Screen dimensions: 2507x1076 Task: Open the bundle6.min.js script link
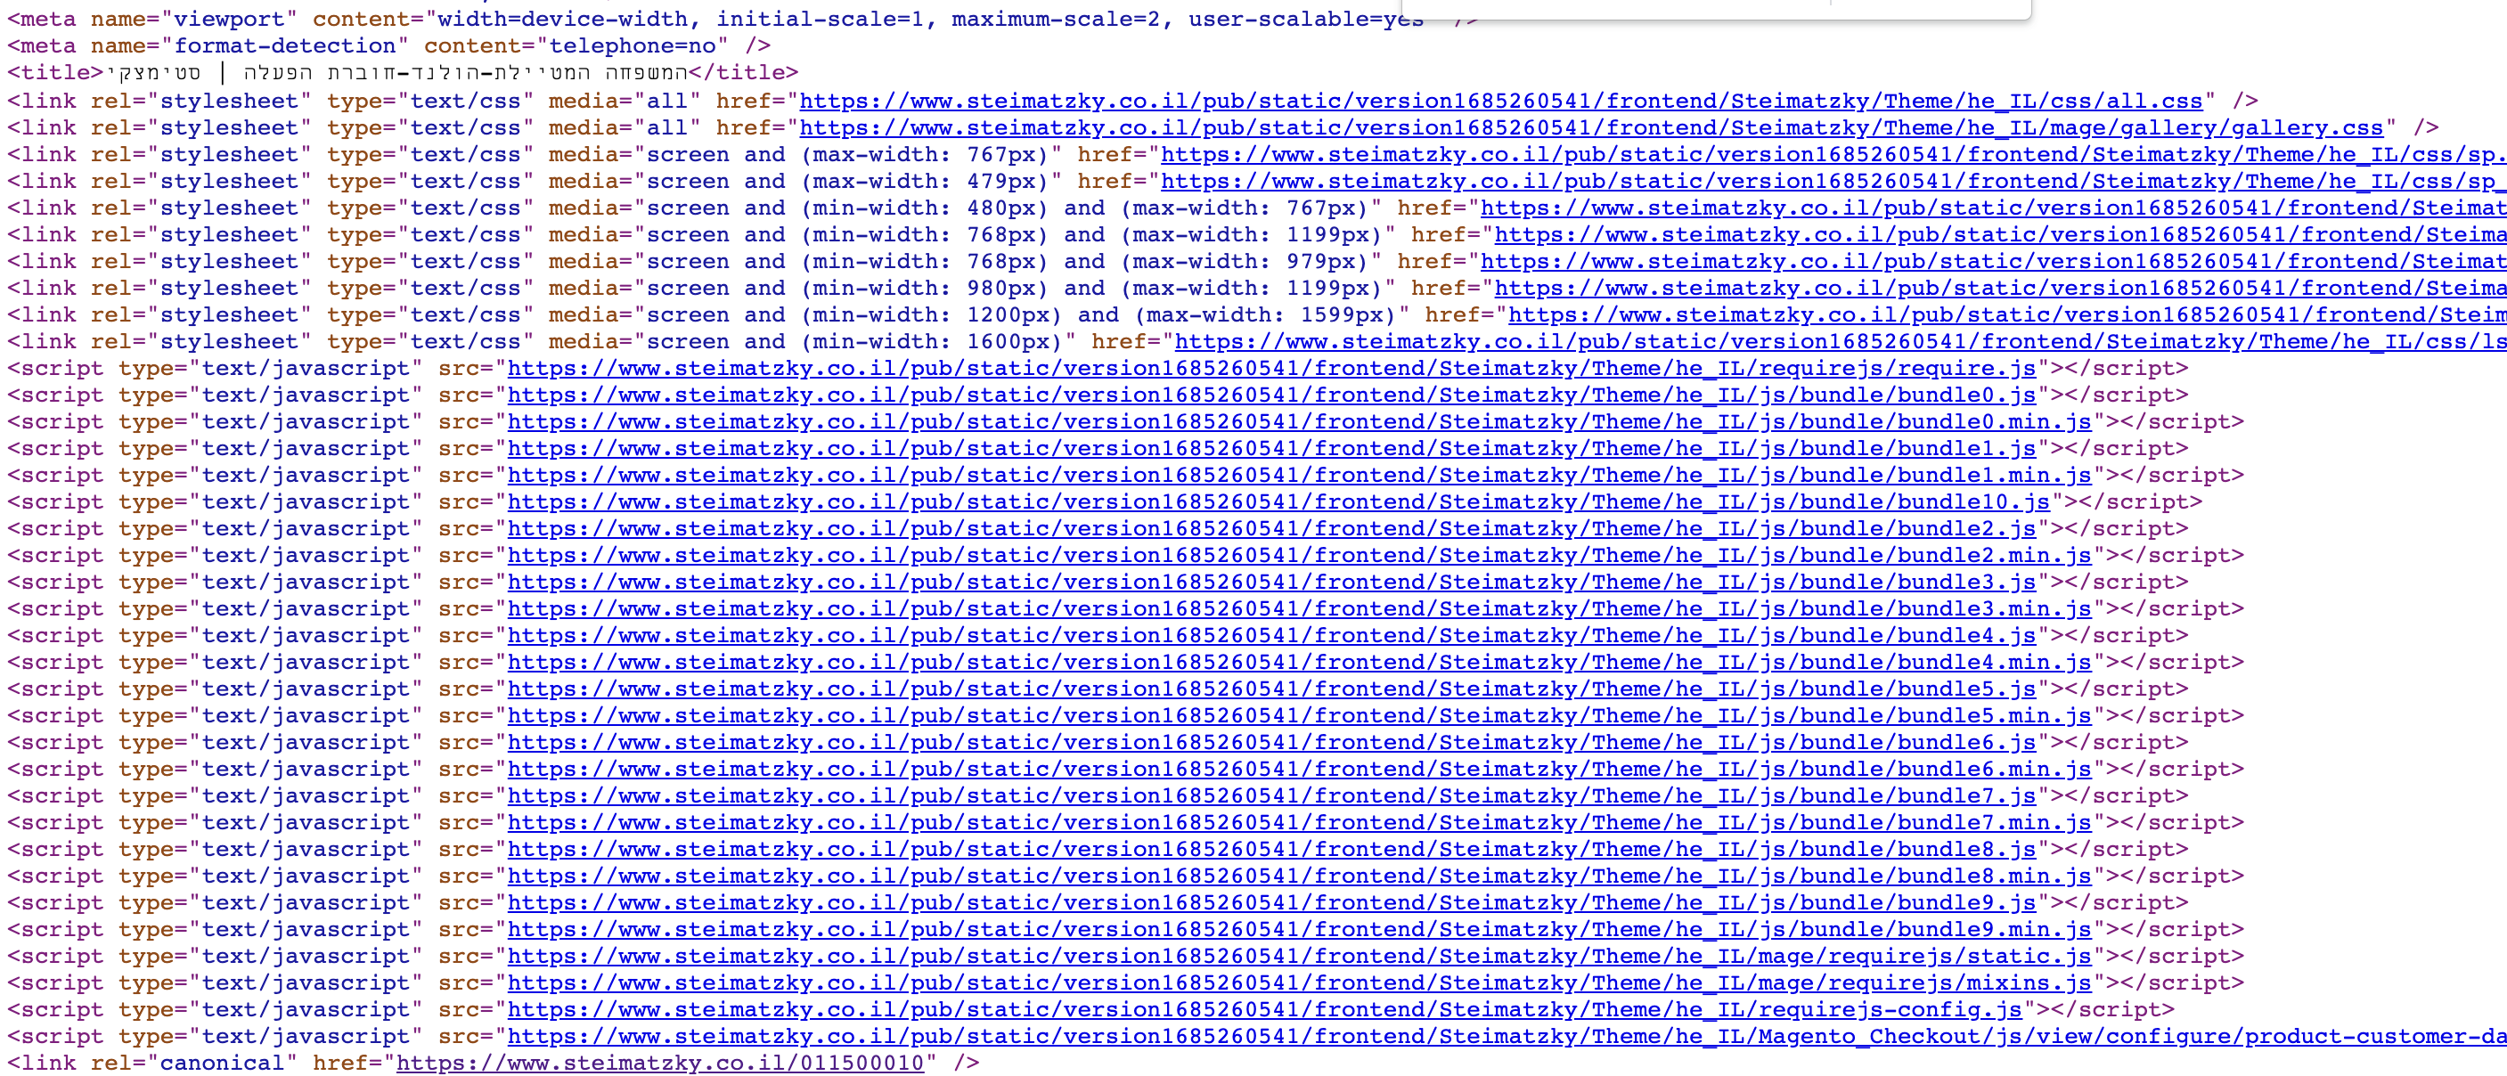coord(1299,770)
